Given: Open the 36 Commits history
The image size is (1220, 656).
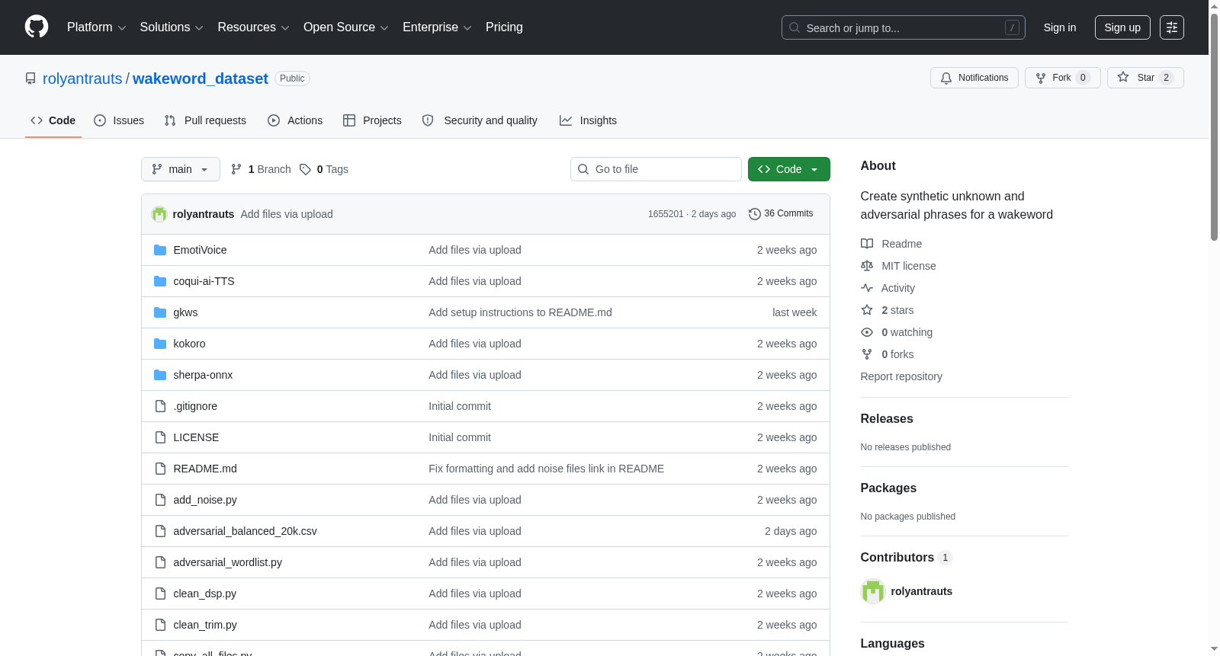Looking at the screenshot, I should pyautogui.click(x=781, y=213).
